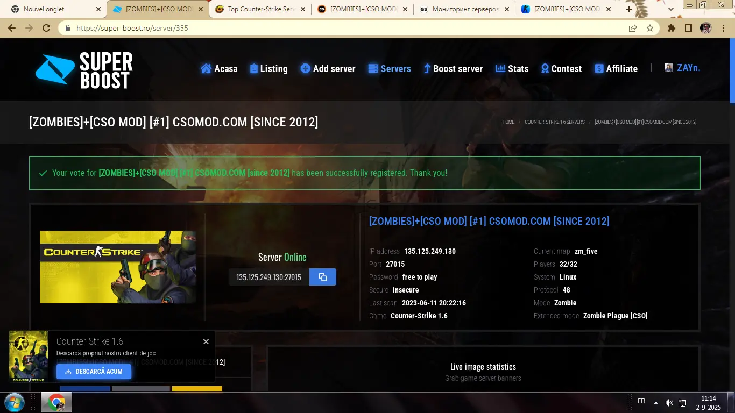Open the Chrome profile avatar
The image size is (735, 413).
705,28
